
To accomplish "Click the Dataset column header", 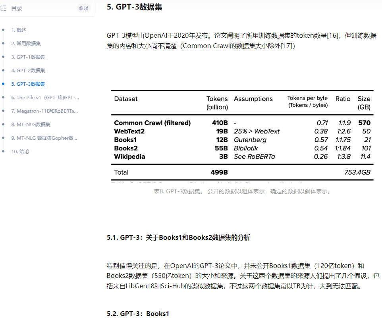I will coord(126,99).
